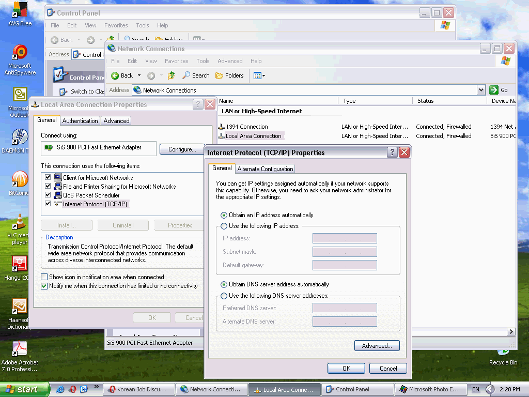
Task: Click the Up folder icon in Network Connections
Action: point(171,75)
